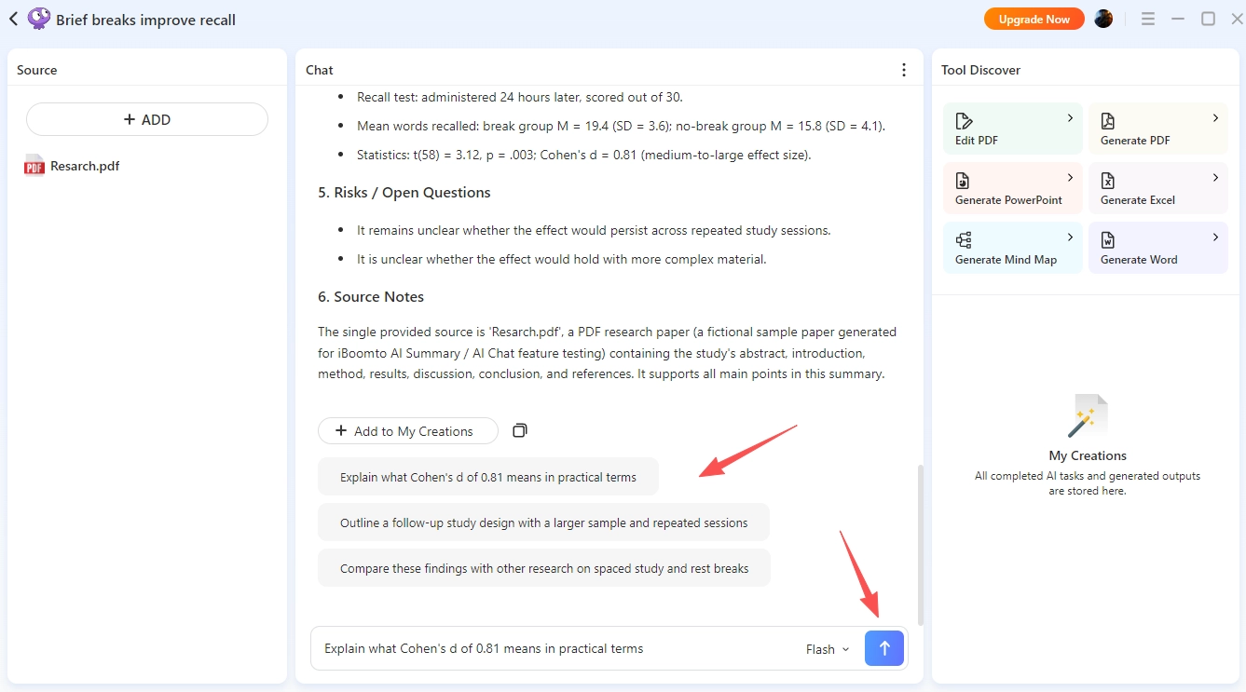This screenshot has height=692, width=1246.
Task: Click the Upgrade Now button
Action: coord(1034,19)
